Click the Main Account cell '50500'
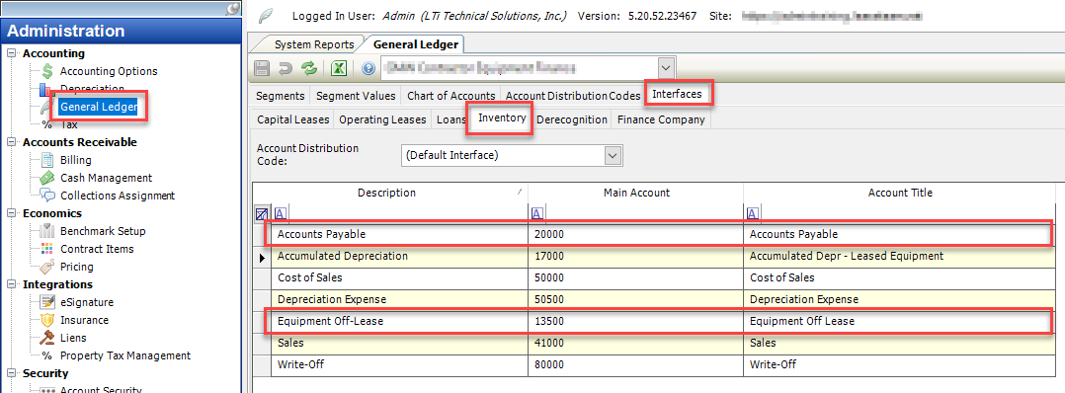 point(636,299)
